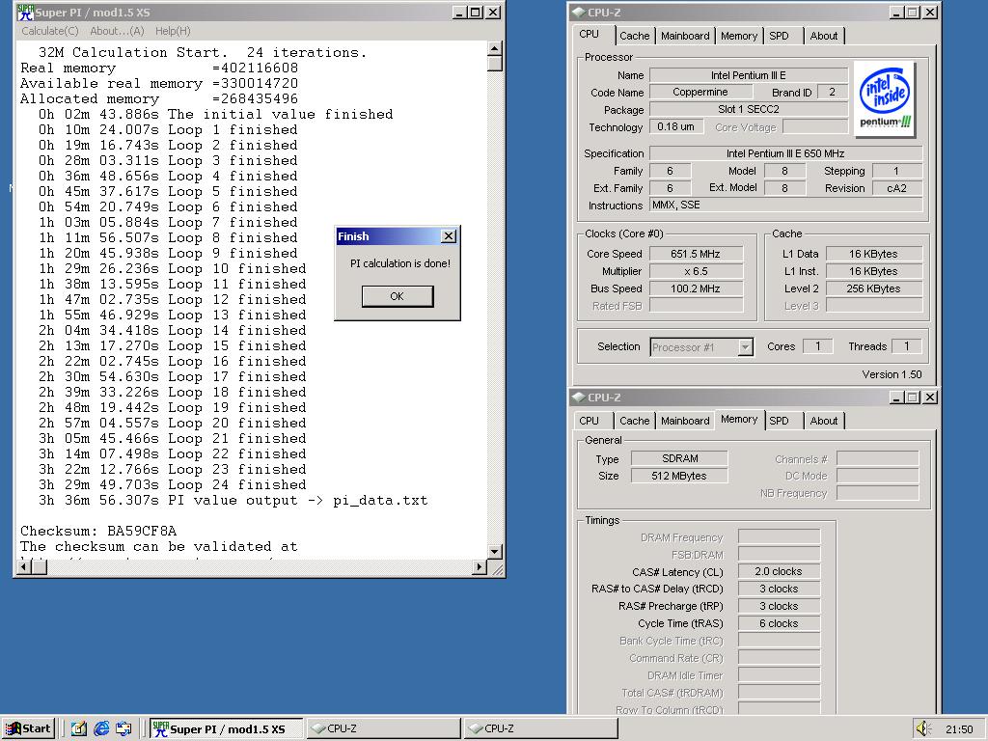Viewport: 988px width, 741px height.
Task: Click the Bus Speed value 100.2 MHz
Action: click(x=696, y=288)
